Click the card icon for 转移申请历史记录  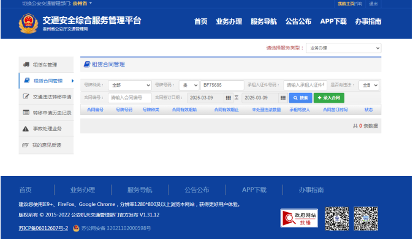26,112
